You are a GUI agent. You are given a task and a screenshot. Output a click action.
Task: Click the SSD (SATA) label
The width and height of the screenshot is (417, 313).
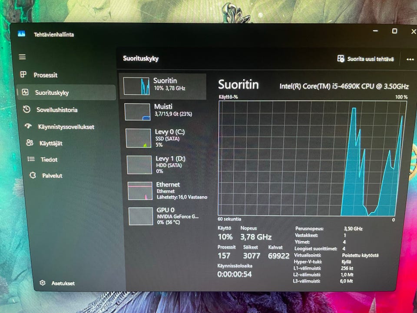168,139
